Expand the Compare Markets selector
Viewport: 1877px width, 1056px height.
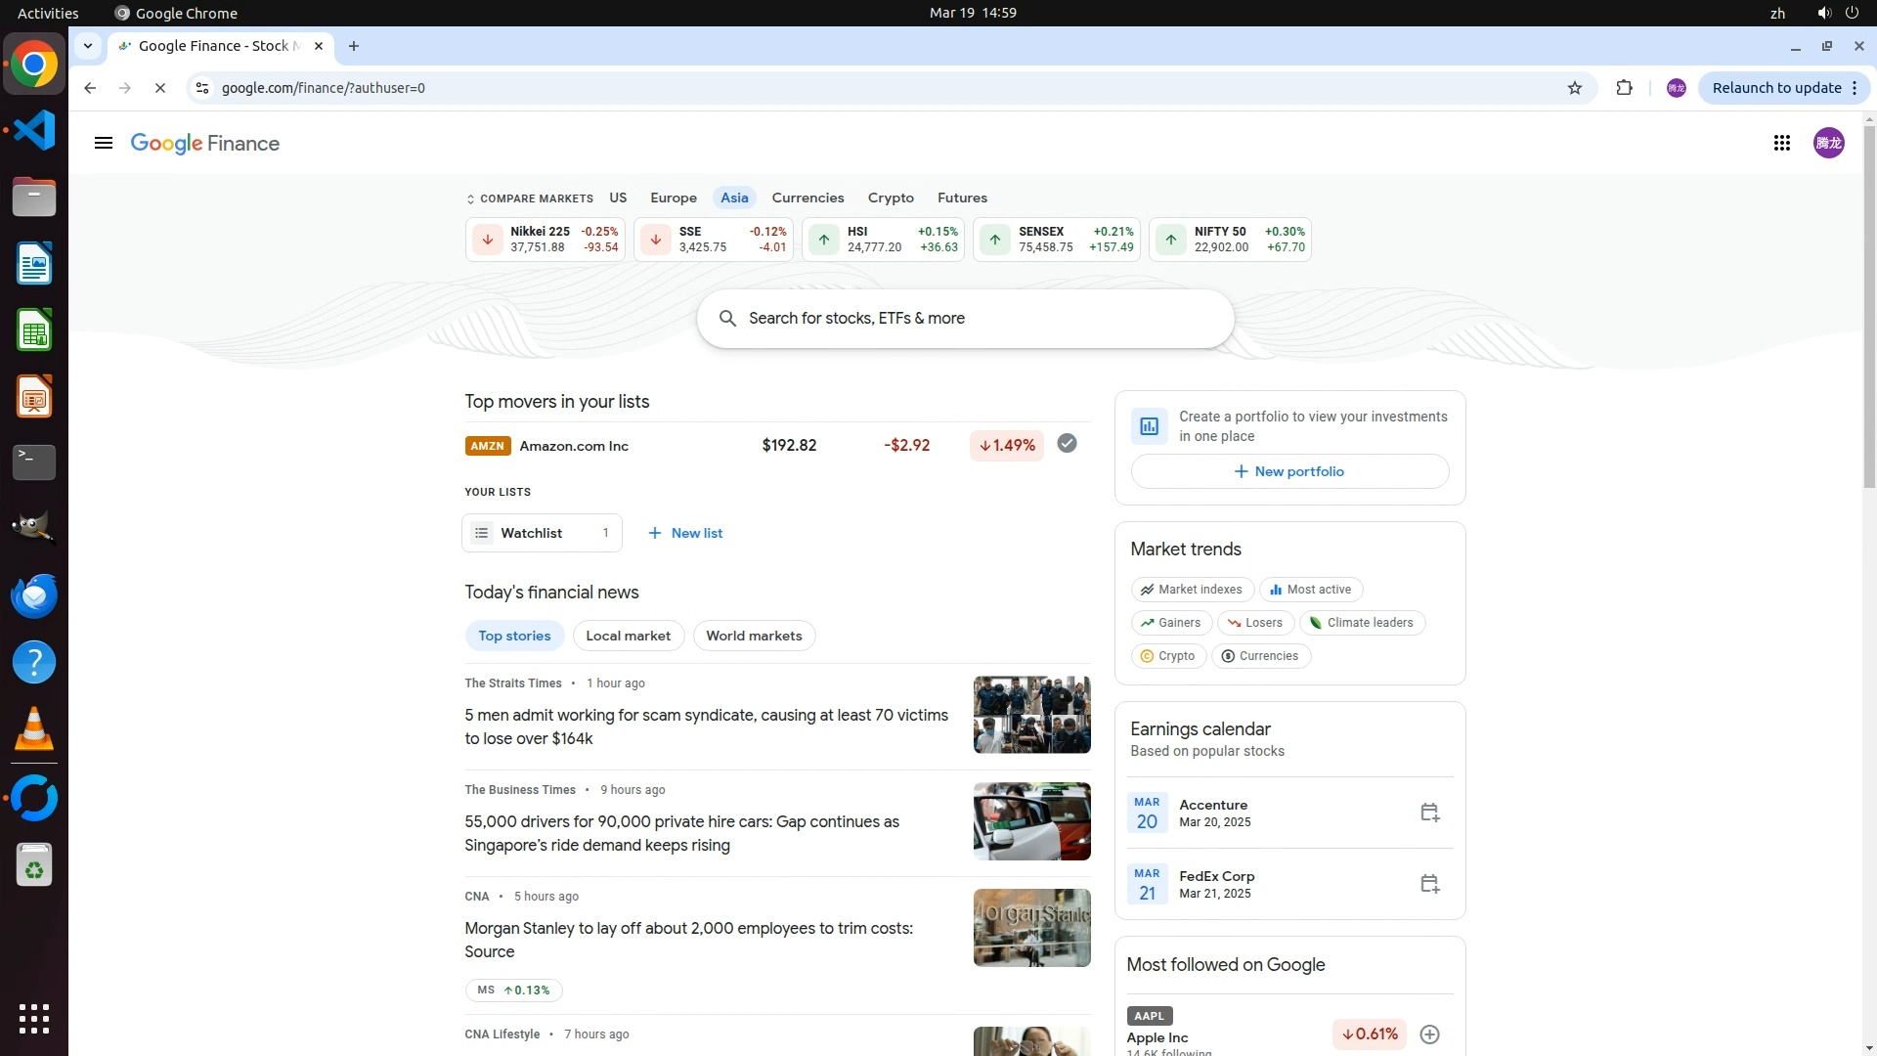530,198
